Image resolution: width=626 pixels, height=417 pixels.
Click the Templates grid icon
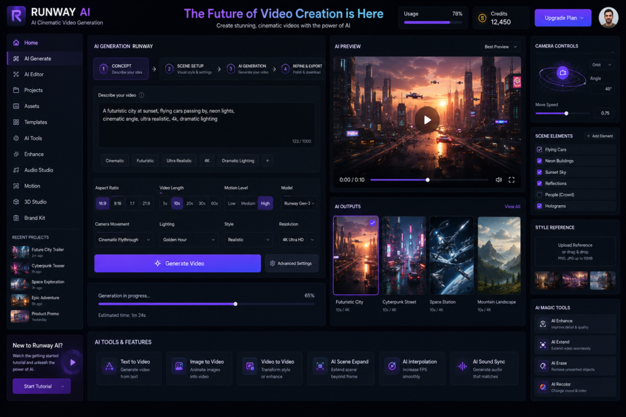click(x=16, y=122)
